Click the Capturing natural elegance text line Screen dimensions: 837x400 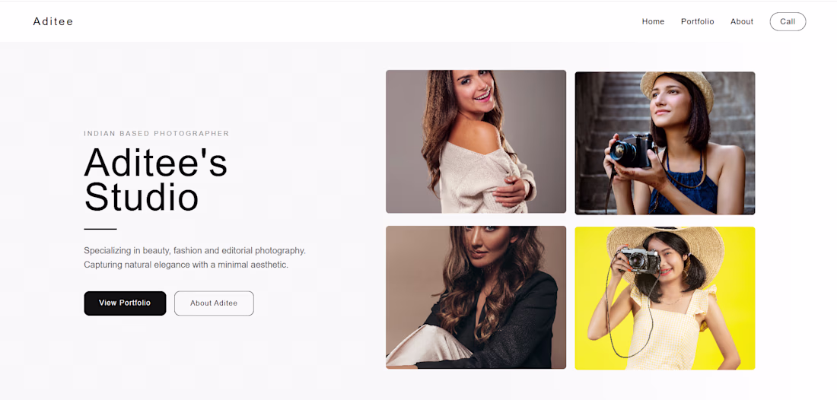click(x=186, y=265)
